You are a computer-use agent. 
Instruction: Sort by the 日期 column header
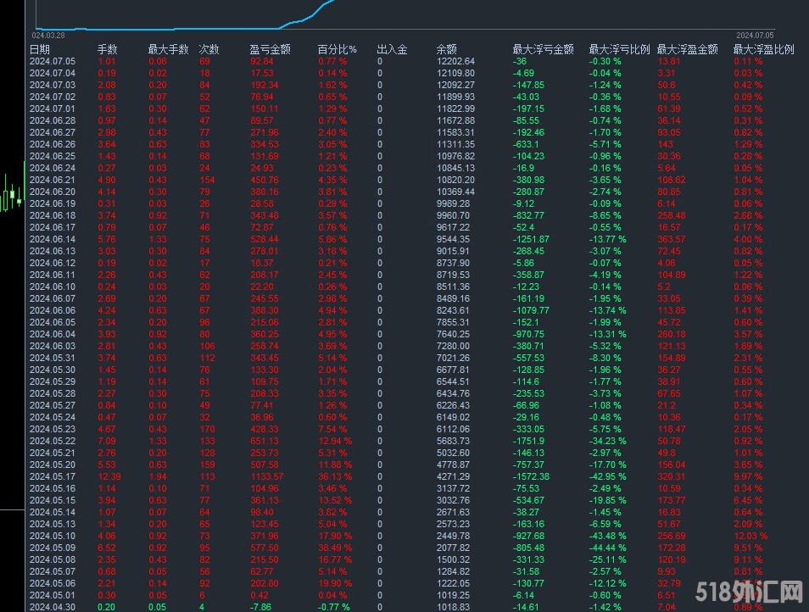40,49
